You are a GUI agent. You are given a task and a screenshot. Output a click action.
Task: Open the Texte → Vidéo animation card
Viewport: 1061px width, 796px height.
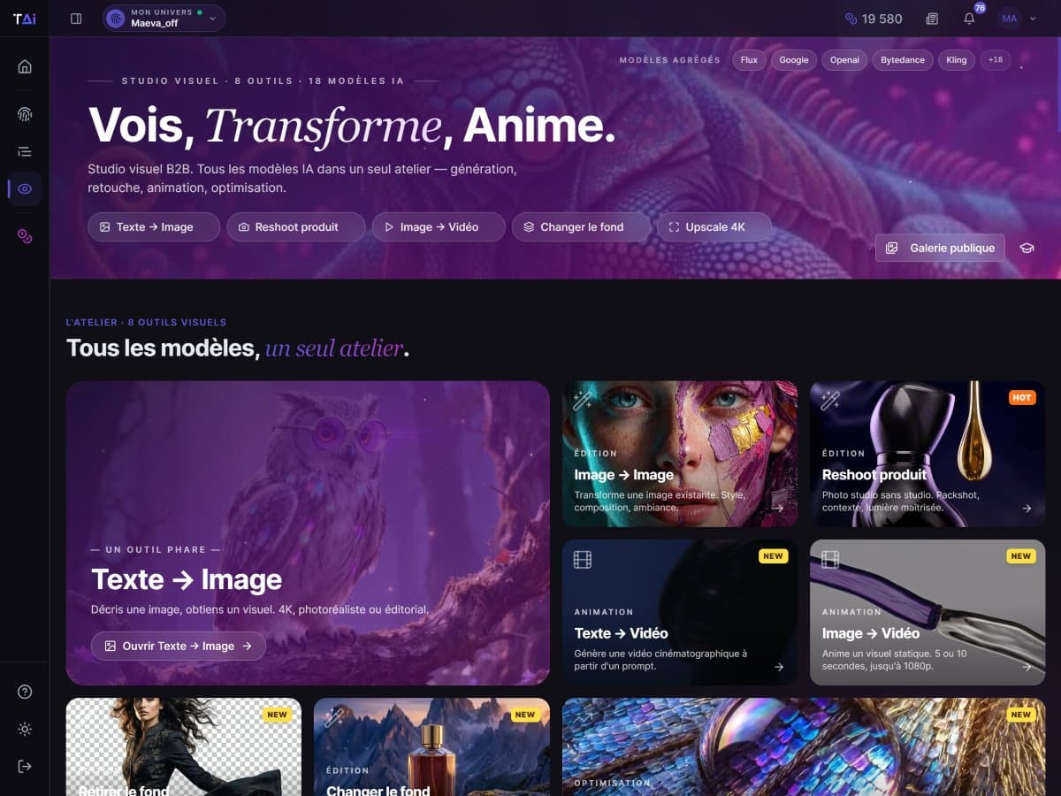680,613
